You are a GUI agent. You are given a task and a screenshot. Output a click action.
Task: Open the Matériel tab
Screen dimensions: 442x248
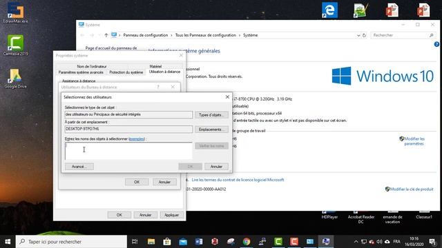coord(155,66)
